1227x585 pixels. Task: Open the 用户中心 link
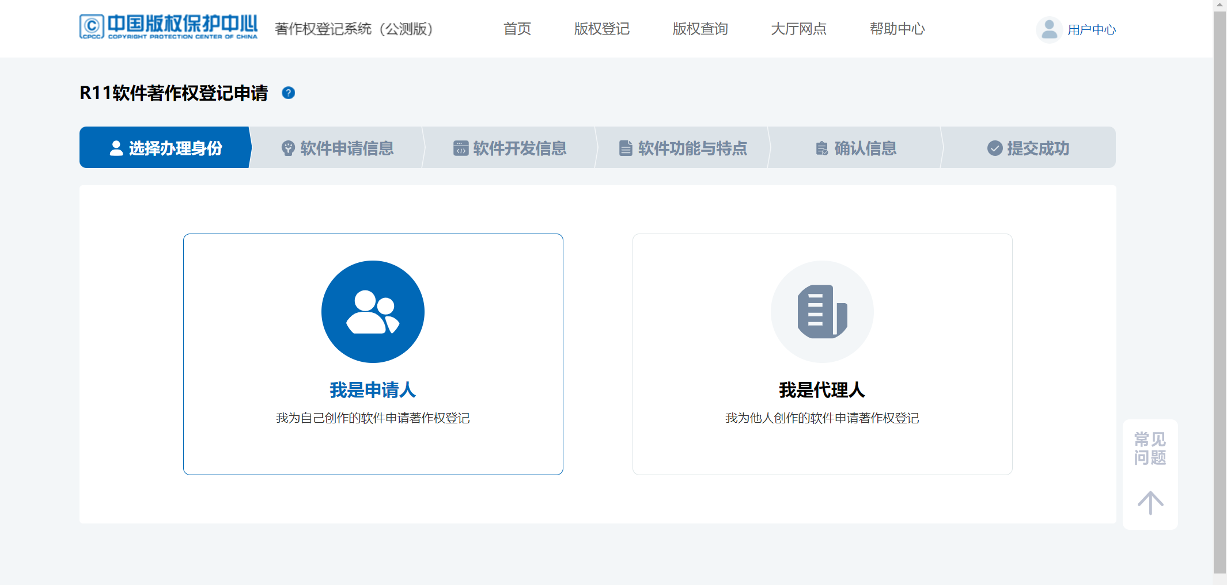[1092, 30]
